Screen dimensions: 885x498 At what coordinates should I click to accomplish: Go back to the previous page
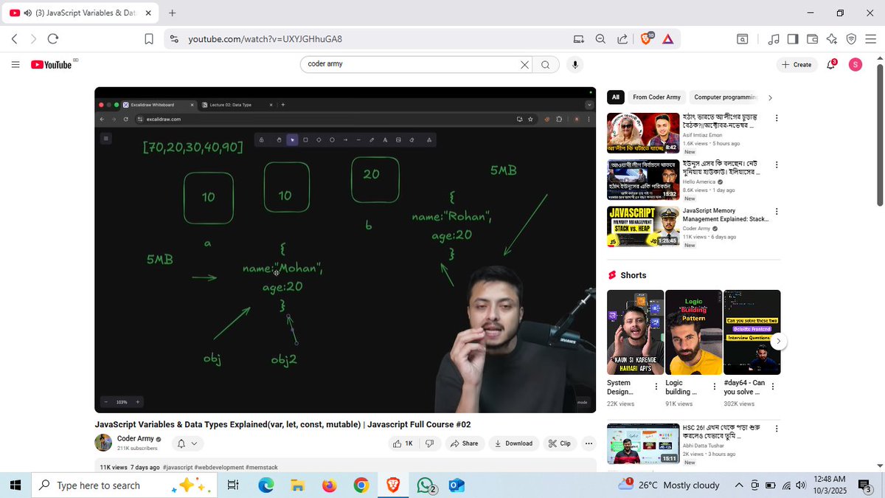pos(15,39)
